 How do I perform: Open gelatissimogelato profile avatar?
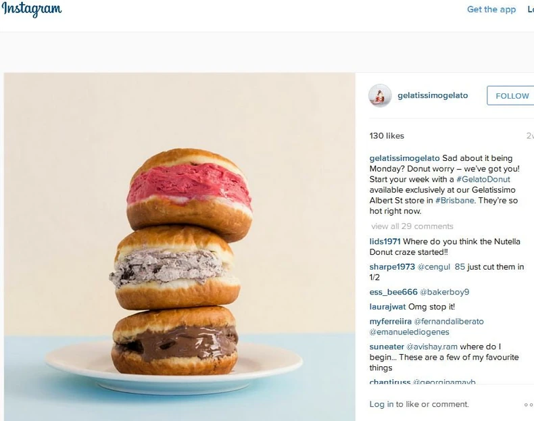point(380,96)
